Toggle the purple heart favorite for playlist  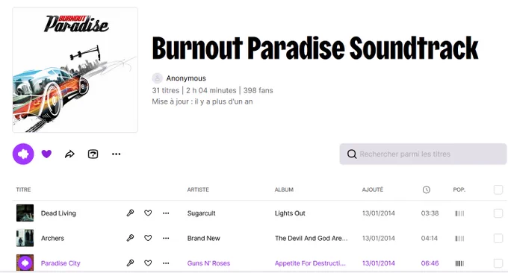pyautogui.click(x=46, y=154)
